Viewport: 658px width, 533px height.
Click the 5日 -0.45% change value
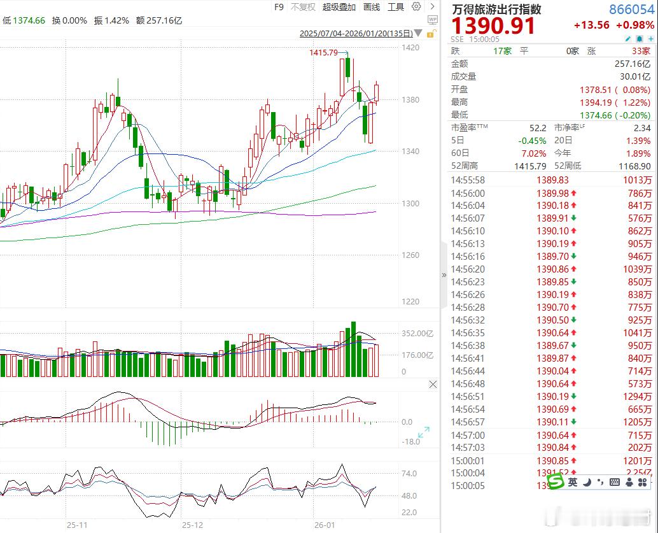(x=532, y=141)
